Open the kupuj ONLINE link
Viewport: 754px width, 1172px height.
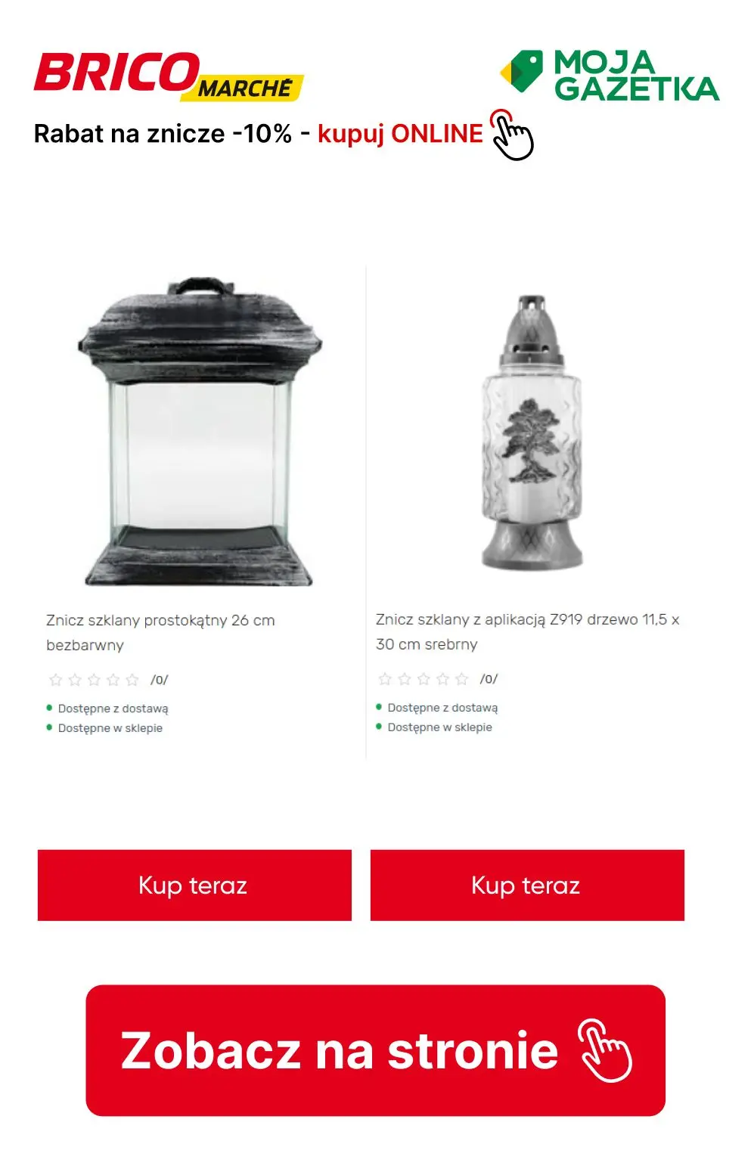pyautogui.click(x=400, y=134)
